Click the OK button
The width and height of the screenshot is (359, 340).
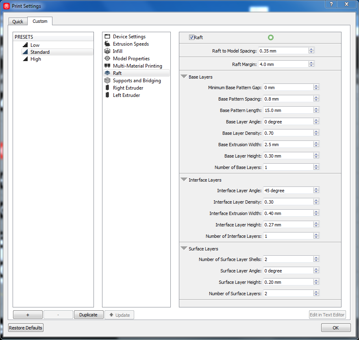pyautogui.click(x=336, y=328)
